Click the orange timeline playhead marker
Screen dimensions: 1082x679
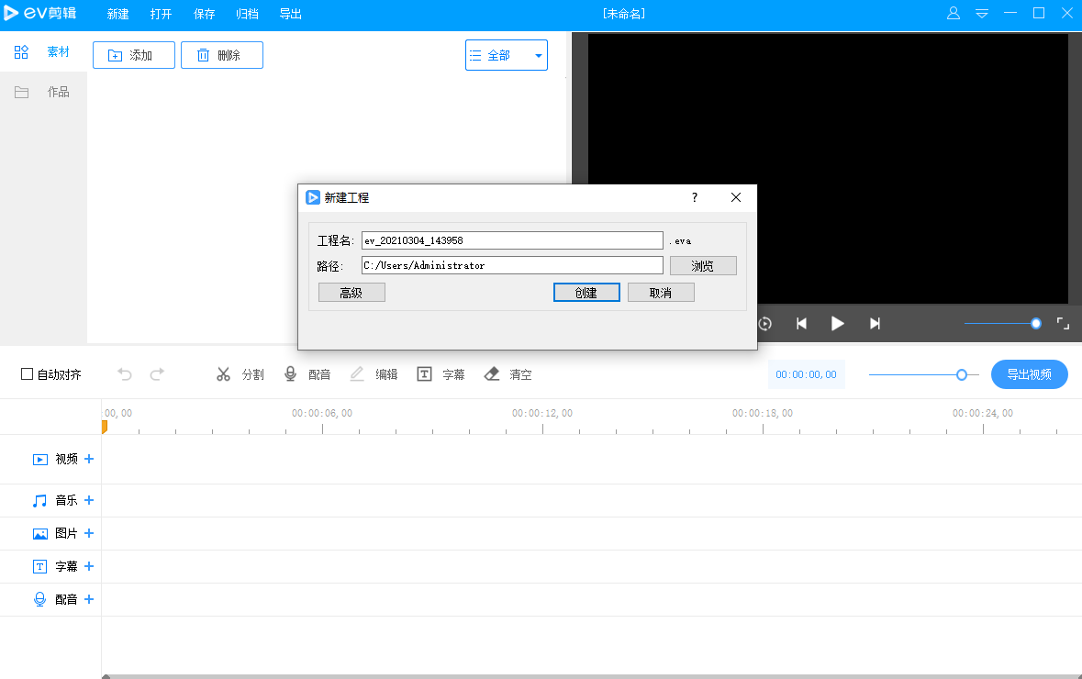pyautogui.click(x=105, y=428)
